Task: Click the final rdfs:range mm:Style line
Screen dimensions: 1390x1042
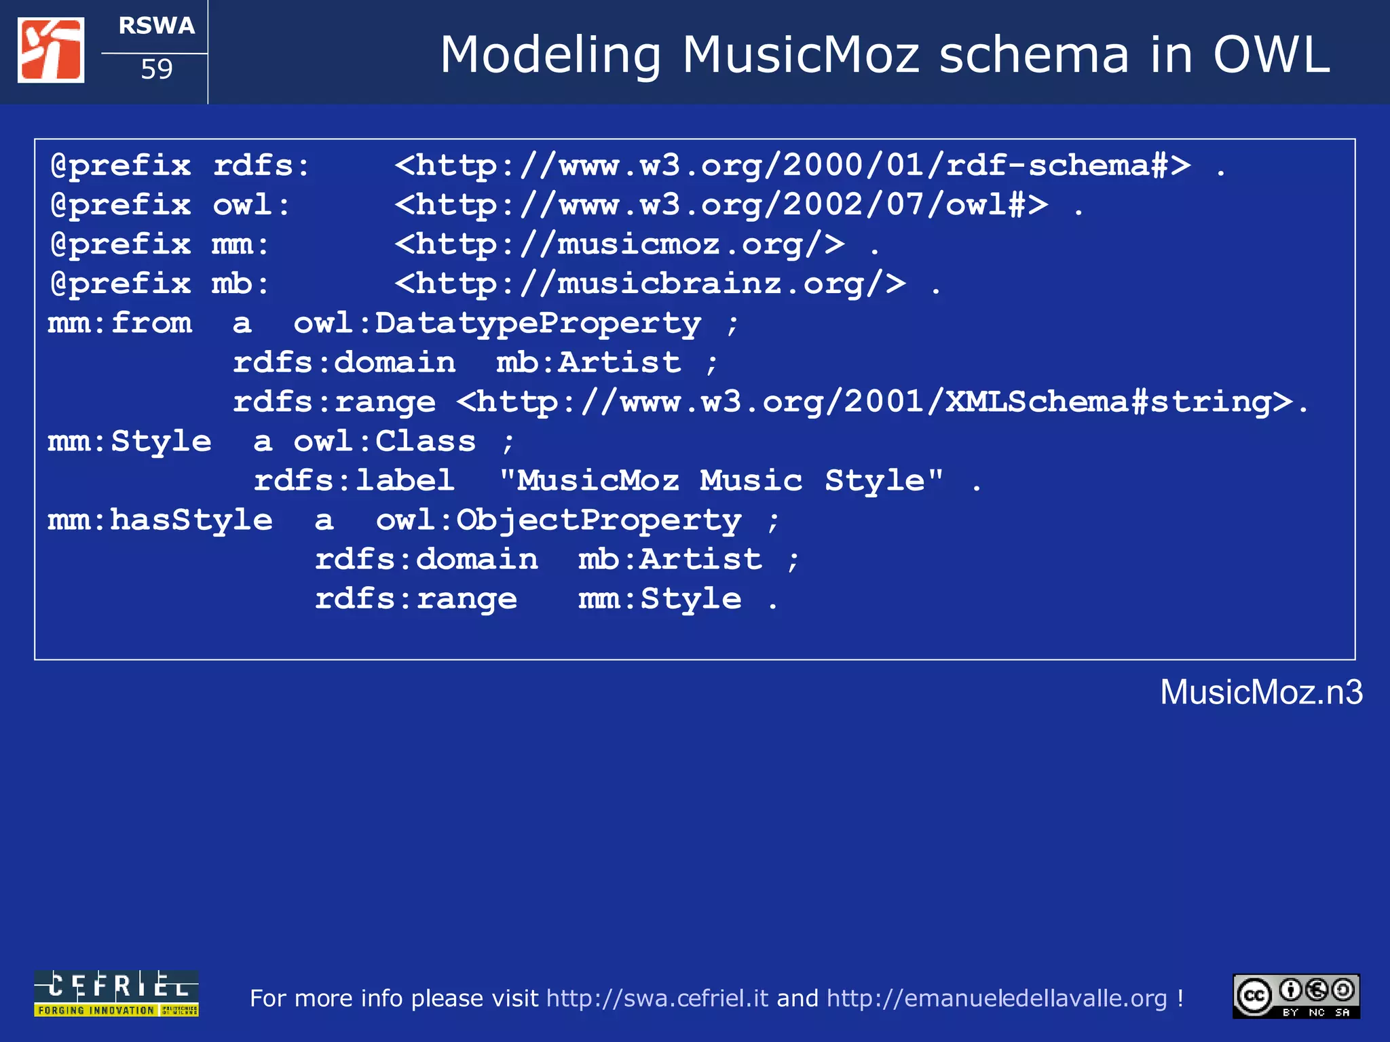Action: tap(546, 599)
